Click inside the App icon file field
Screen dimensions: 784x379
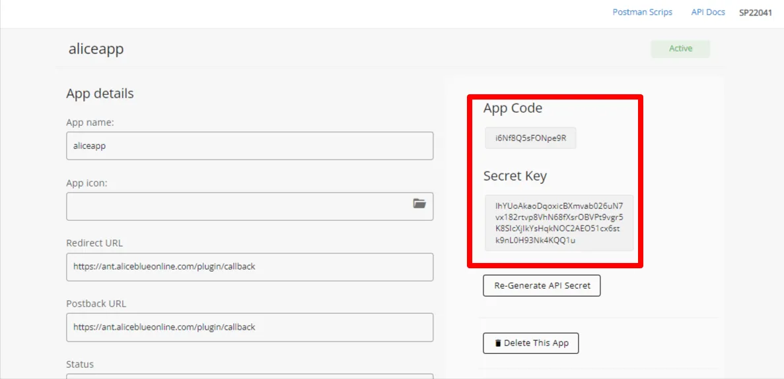(238, 206)
